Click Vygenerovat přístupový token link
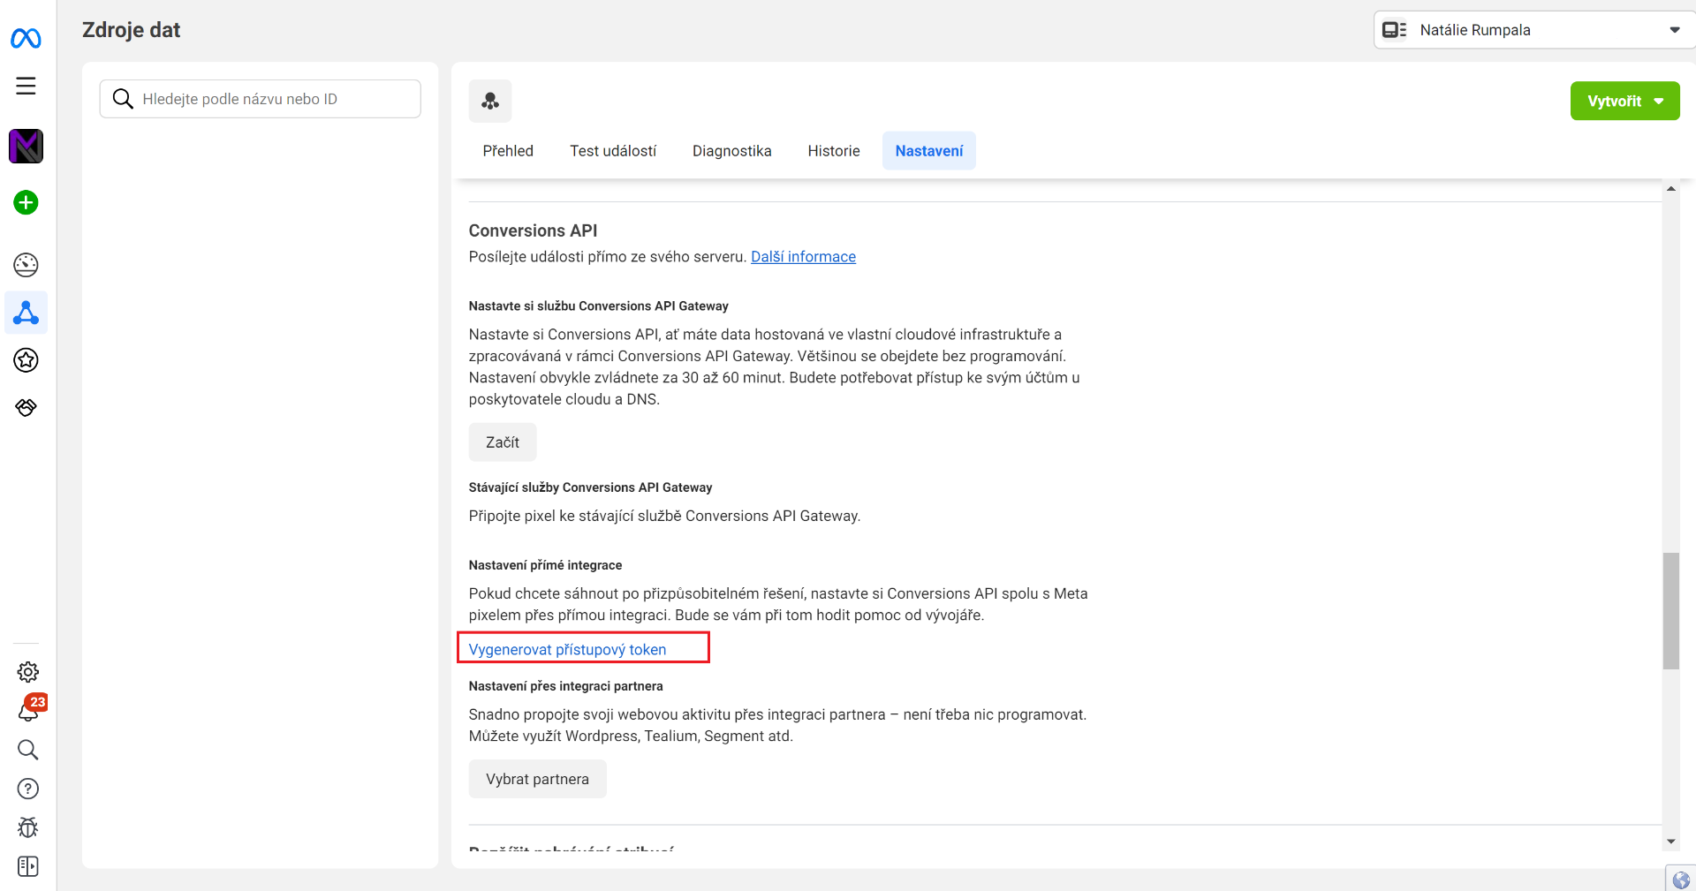The height and width of the screenshot is (891, 1696). click(567, 650)
